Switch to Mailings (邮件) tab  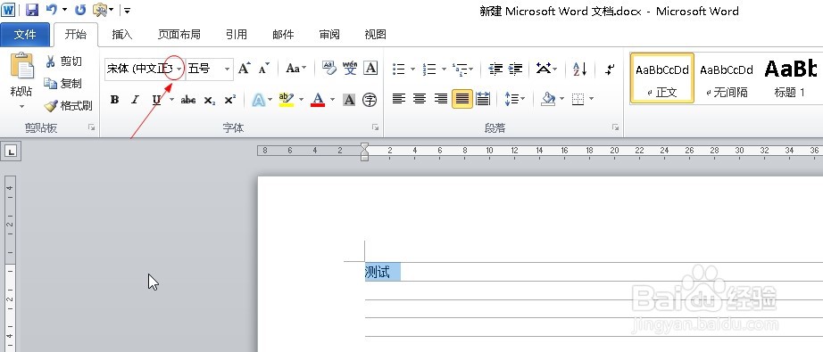point(283,35)
